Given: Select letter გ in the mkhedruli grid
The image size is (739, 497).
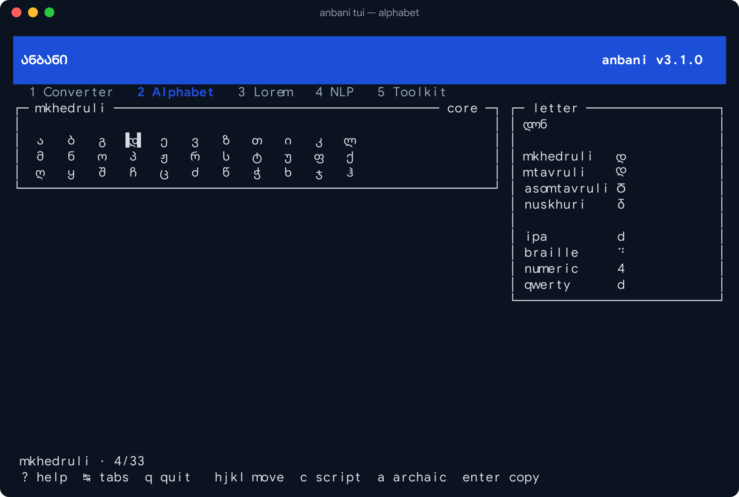Looking at the screenshot, I should [x=102, y=142].
